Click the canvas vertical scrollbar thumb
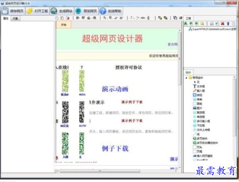 (180, 58)
